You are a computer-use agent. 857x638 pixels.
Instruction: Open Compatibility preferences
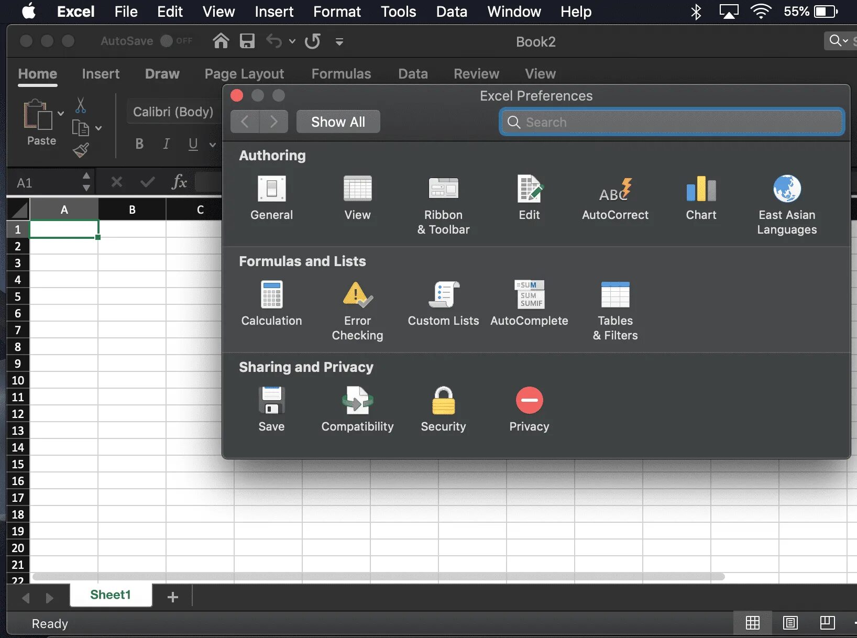(x=357, y=410)
